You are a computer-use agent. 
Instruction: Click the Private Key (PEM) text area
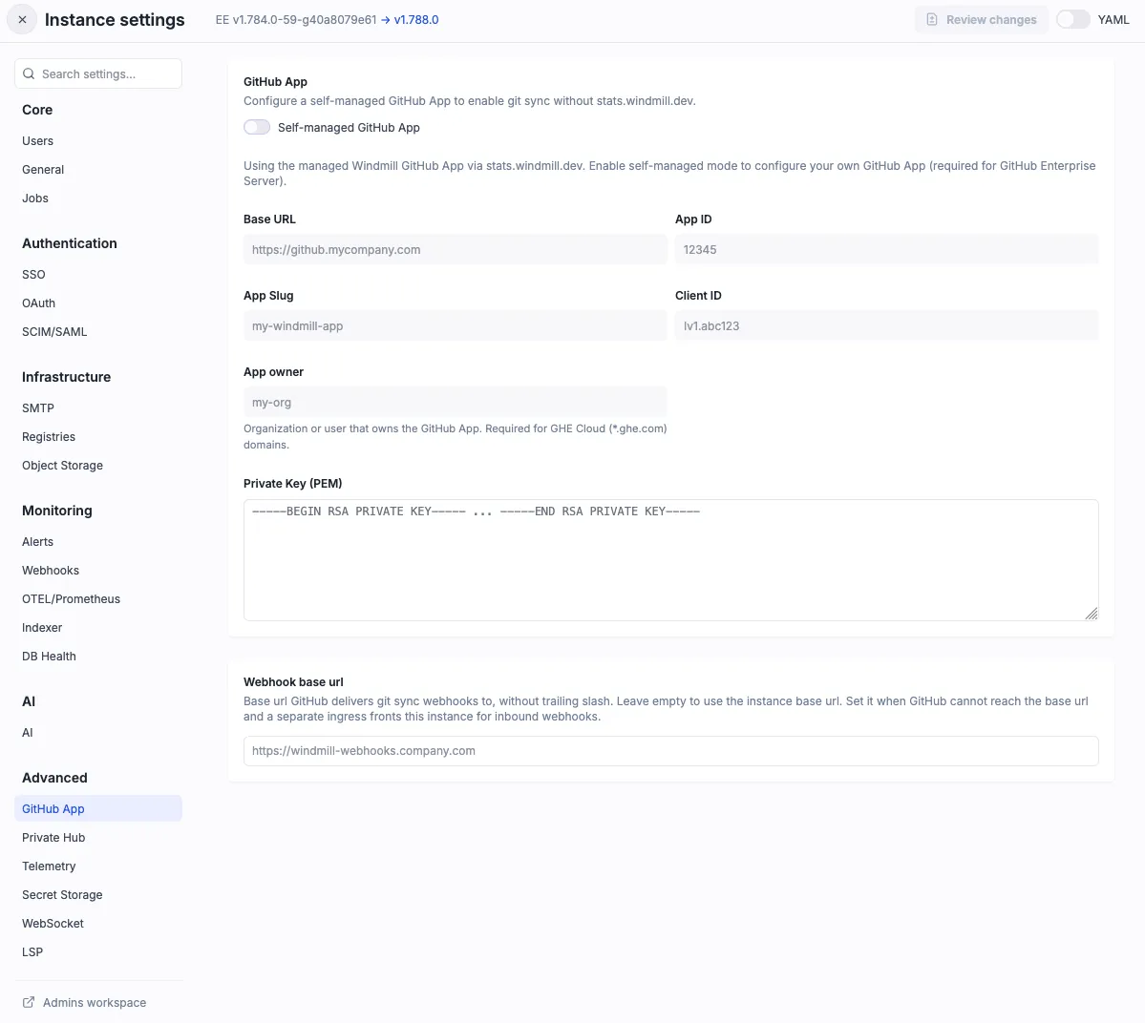click(x=671, y=560)
